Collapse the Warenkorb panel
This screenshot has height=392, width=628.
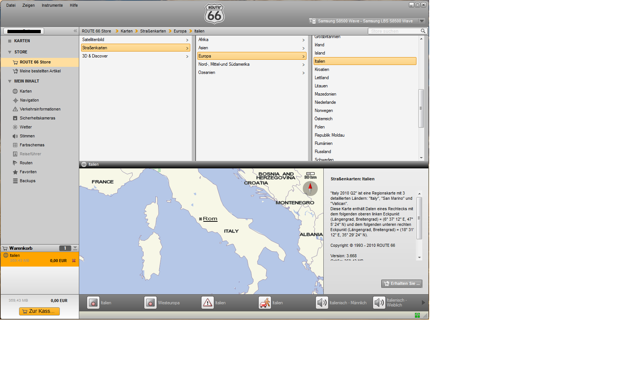click(x=75, y=248)
